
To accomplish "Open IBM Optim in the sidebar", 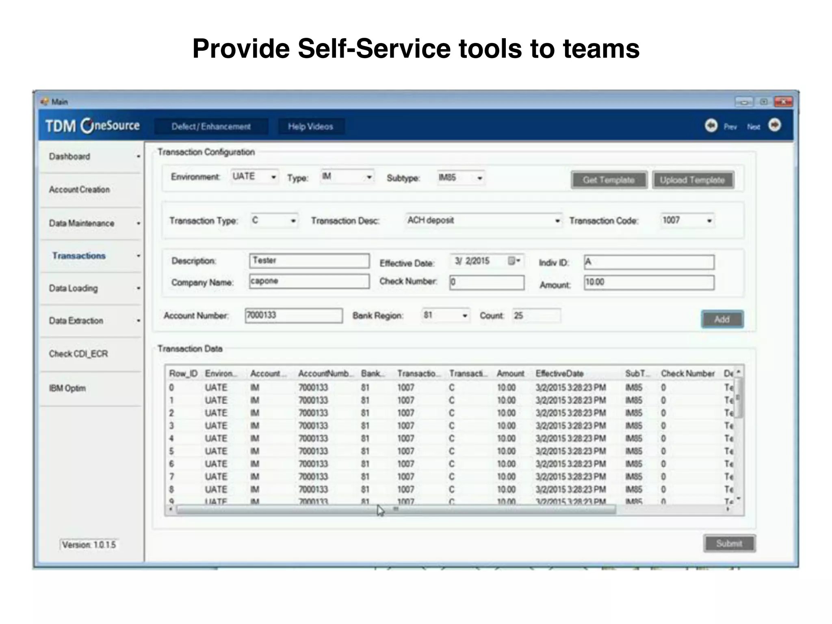I will tap(67, 388).
